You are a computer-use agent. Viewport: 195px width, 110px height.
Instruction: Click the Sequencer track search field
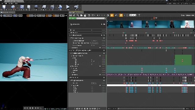tap(91, 18)
